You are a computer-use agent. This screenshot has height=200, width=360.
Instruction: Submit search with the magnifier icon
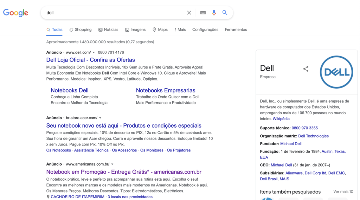point(225,13)
